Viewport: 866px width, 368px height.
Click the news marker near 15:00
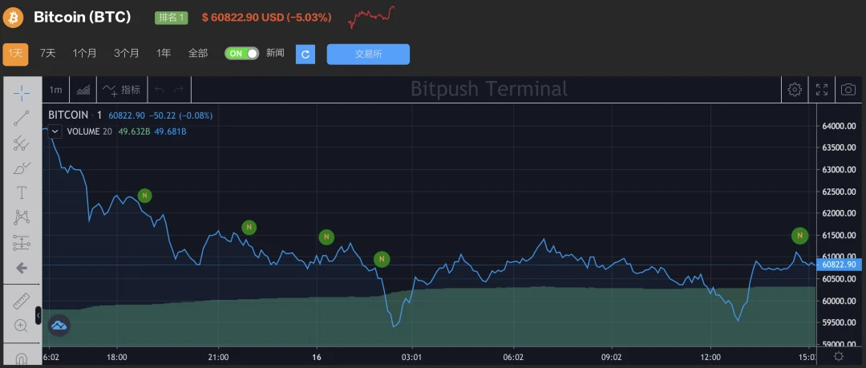799,236
